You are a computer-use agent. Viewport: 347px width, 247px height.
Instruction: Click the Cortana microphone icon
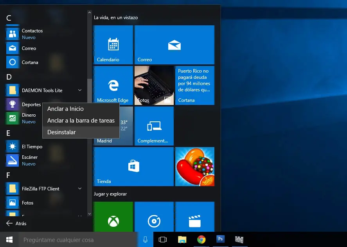145,240
